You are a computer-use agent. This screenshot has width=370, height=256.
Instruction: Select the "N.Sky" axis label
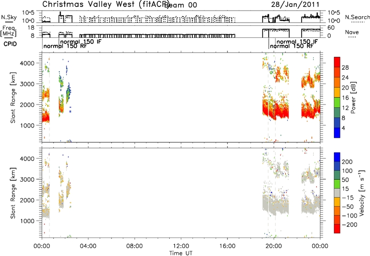pyautogui.click(x=9, y=17)
